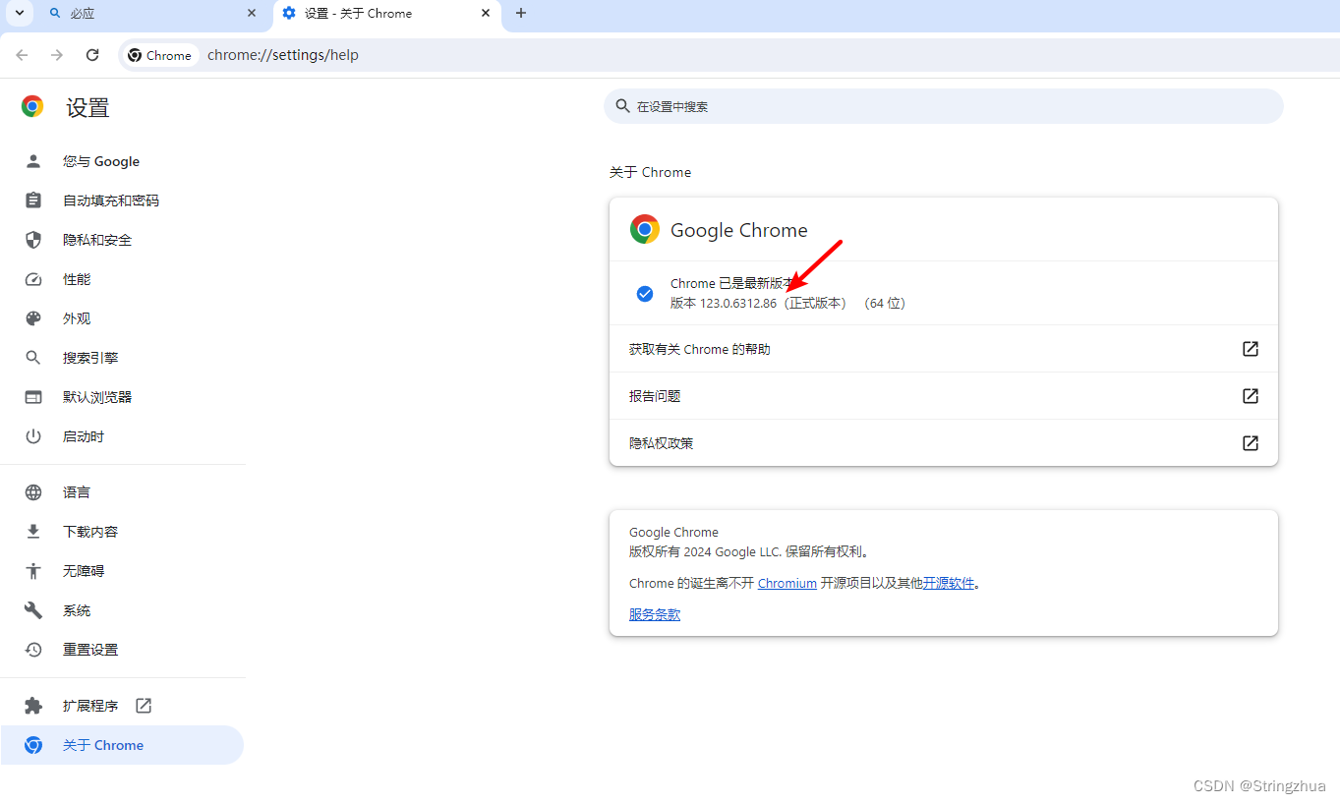
Task: Expand the browser tab search dropdown
Action: [x=18, y=14]
